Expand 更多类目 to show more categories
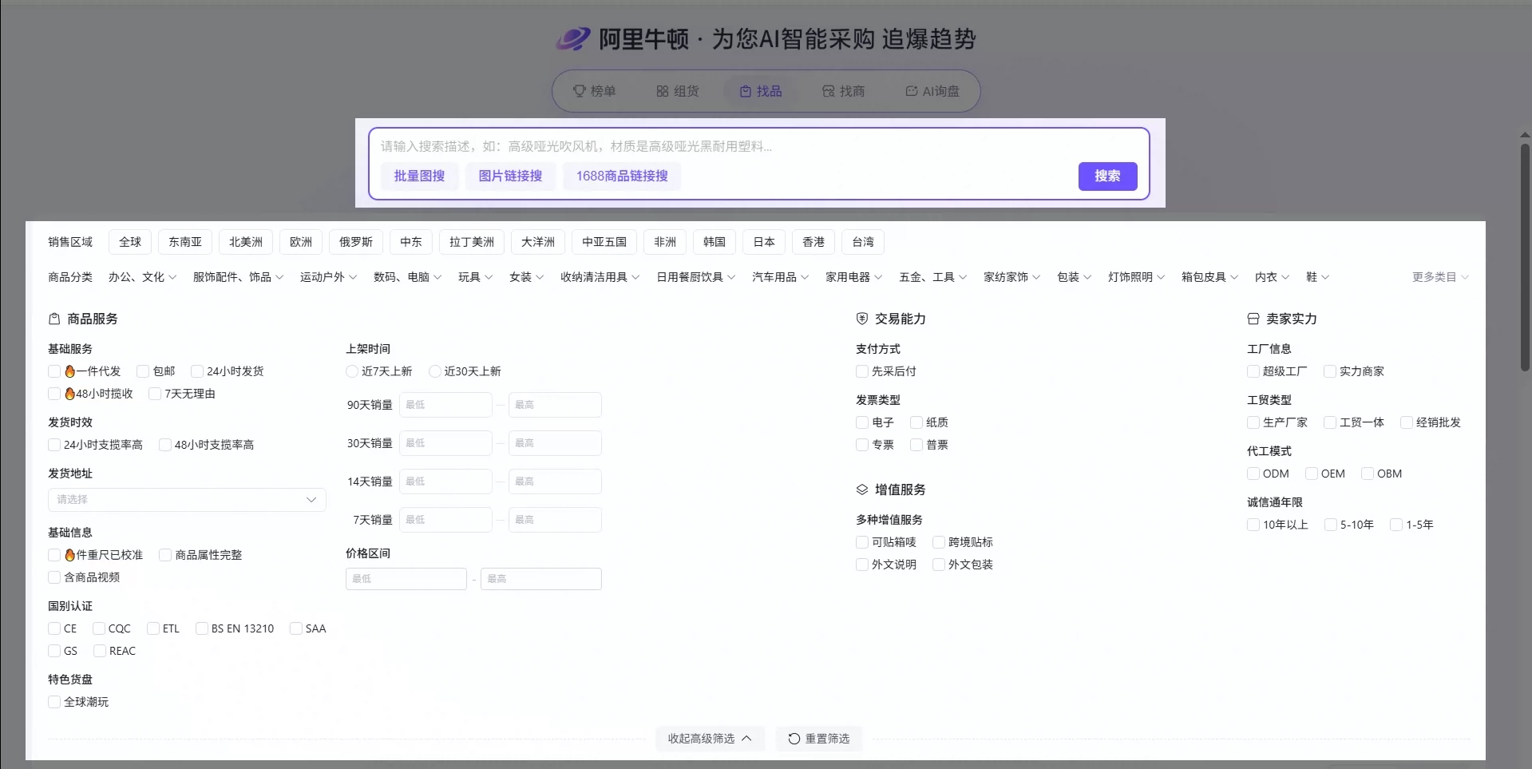 pos(1440,277)
